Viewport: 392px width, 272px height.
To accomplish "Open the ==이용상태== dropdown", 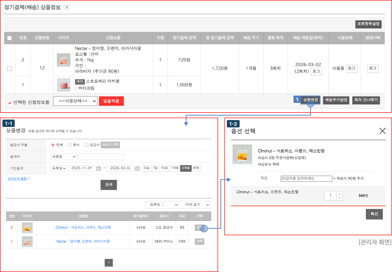I will pos(73,101).
